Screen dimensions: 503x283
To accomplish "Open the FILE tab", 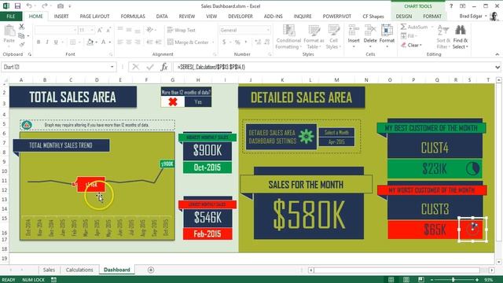I will 10,16.
